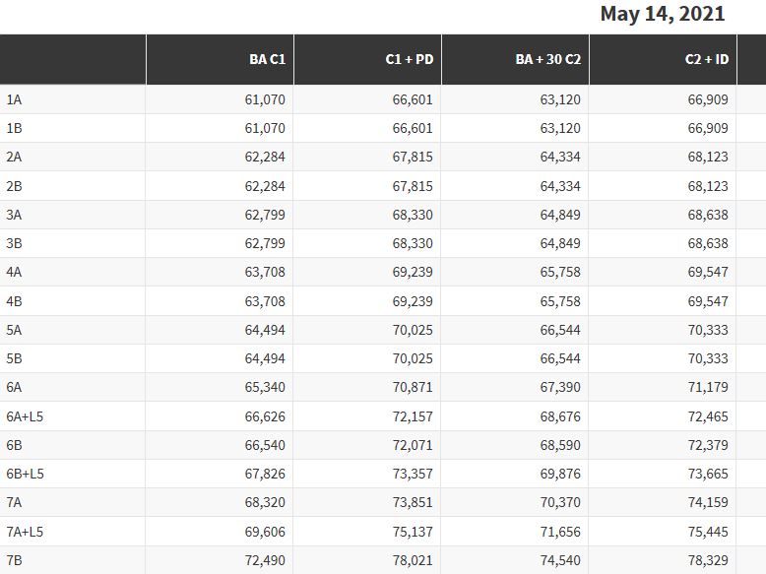Viewport: 766px width, 574px height.
Task: Click the 2A row label
Action: click(15, 158)
